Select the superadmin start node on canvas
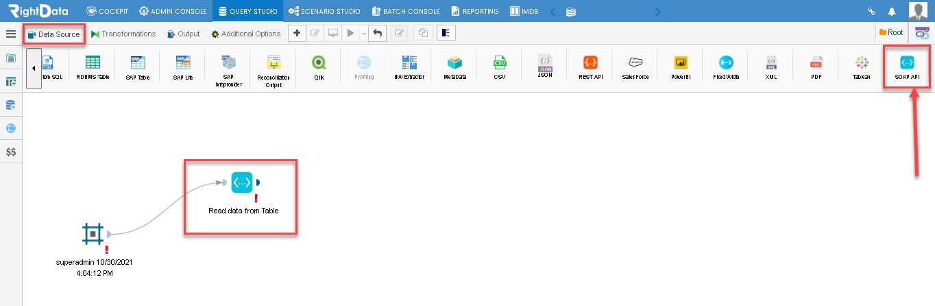Viewport: 935px width, 306px height. (x=92, y=234)
